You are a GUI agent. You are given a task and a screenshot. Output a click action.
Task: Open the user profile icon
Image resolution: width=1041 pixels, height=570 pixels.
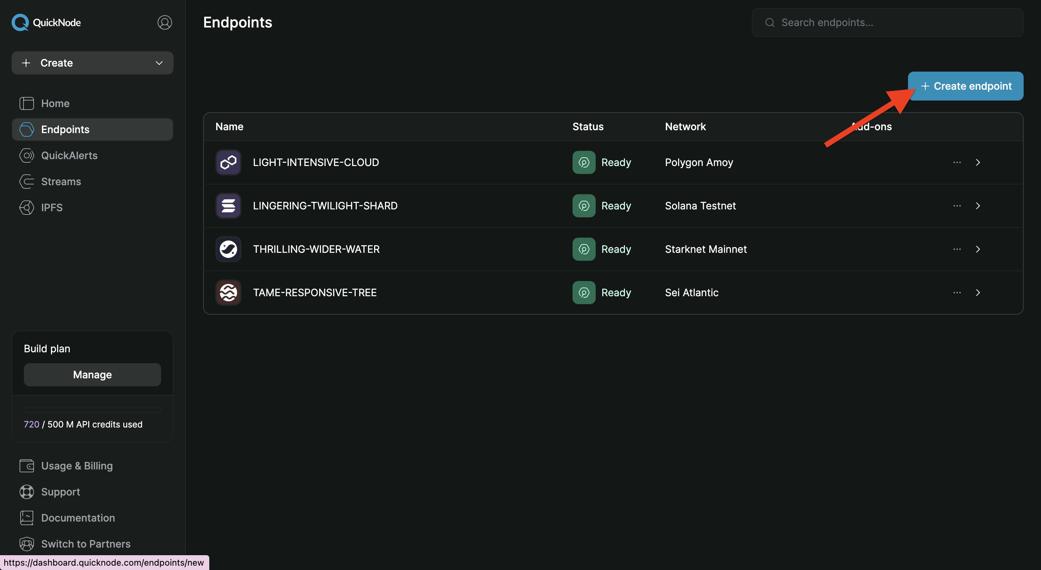pos(164,22)
